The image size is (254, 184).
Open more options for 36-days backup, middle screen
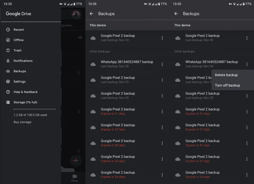click(x=162, y=143)
